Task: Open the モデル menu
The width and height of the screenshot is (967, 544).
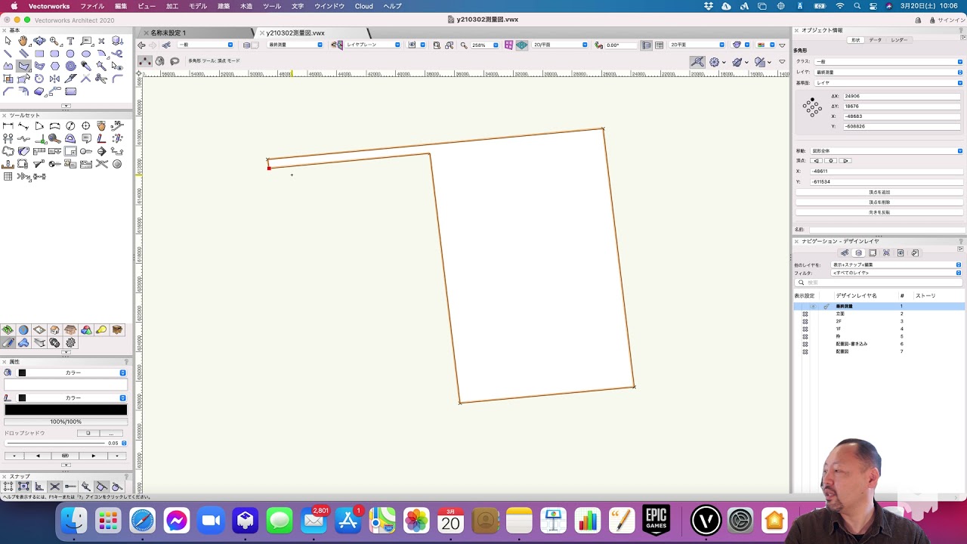Action: [198, 6]
